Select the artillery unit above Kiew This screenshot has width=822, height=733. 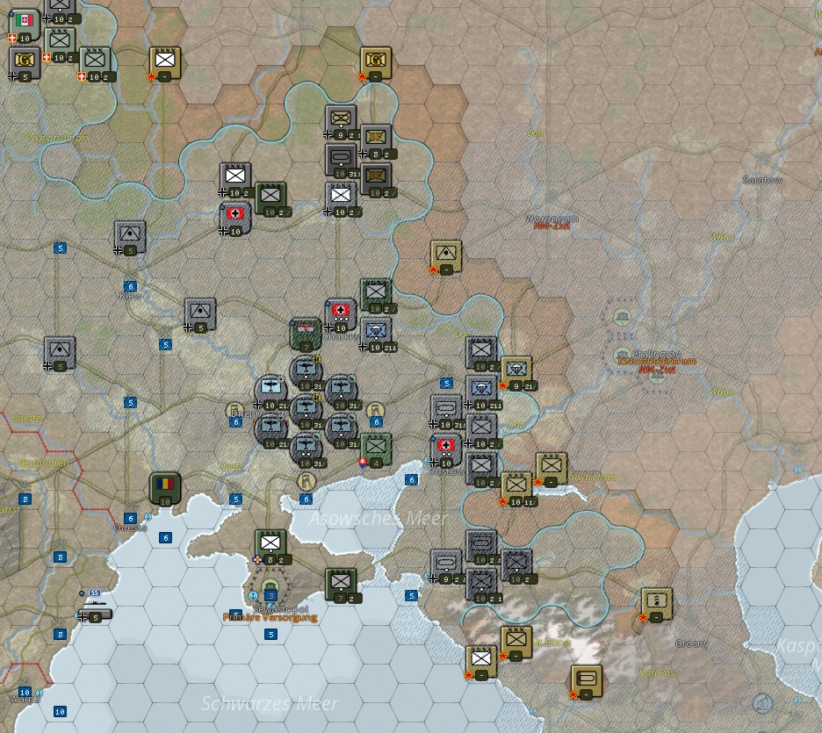tap(130, 237)
